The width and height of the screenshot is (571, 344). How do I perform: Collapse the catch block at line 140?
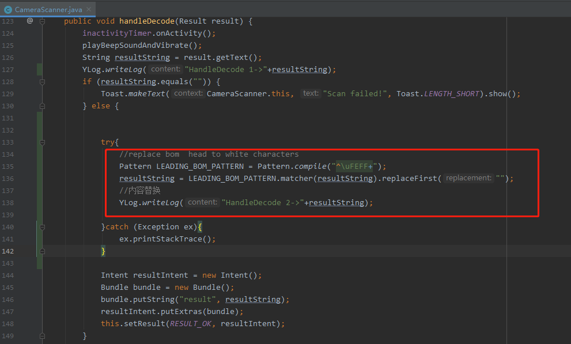click(41, 226)
